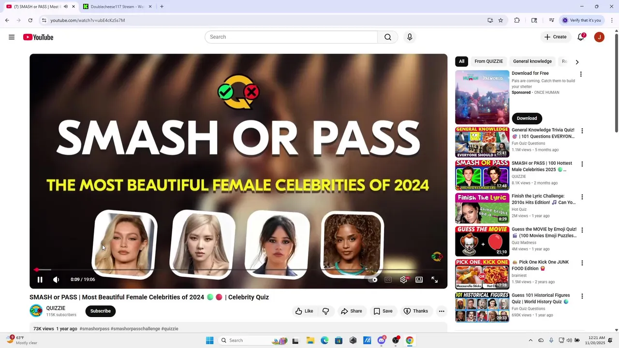619x348 pixels.
Task: Open more actions under the video
Action: coord(442,311)
